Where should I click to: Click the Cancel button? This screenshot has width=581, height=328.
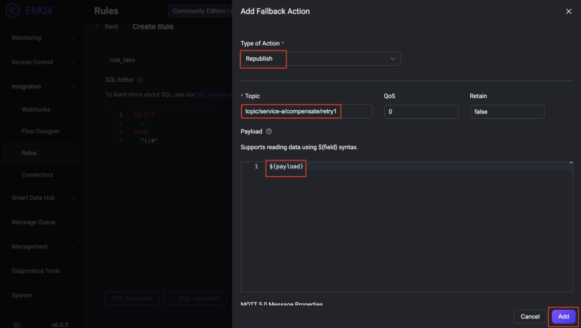[530, 317]
